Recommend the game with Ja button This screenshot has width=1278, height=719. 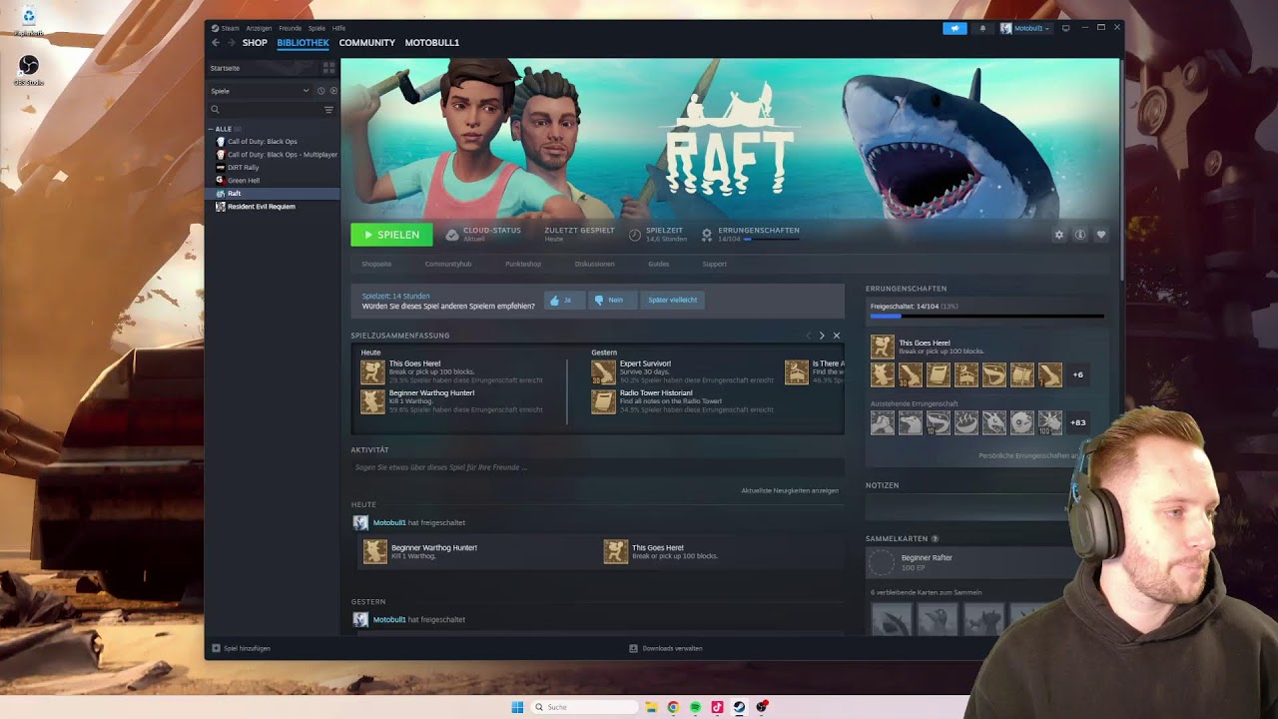pyautogui.click(x=564, y=300)
